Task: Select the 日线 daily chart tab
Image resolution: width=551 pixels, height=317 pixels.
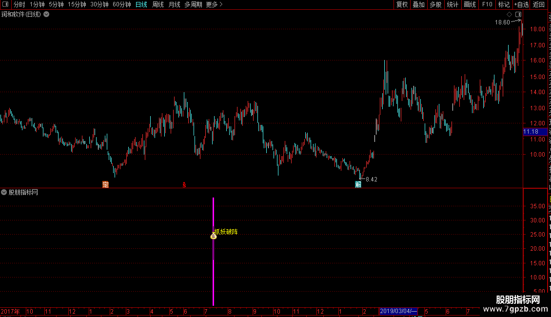Action: pyautogui.click(x=141, y=4)
